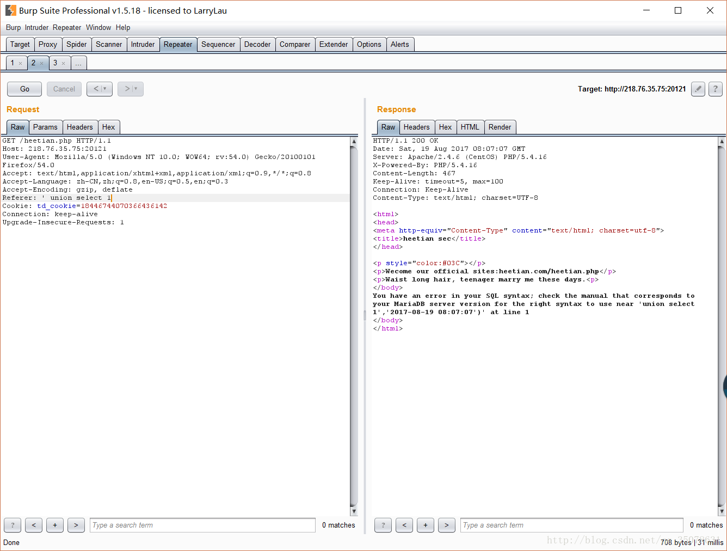
Task: Switch to the Proxy tab
Action: click(48, 45)
